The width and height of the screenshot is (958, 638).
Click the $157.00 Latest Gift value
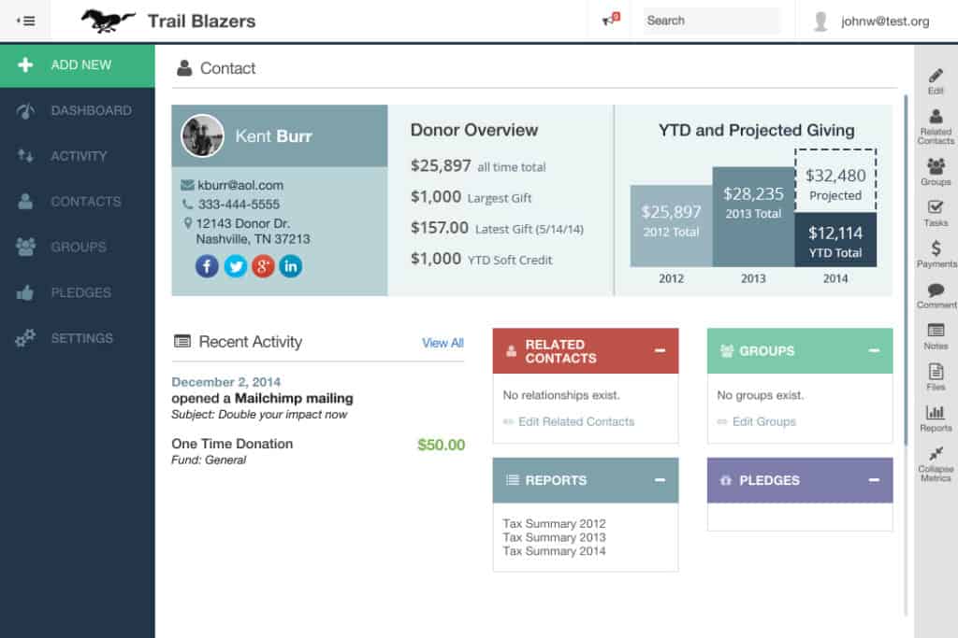(440, 228)
